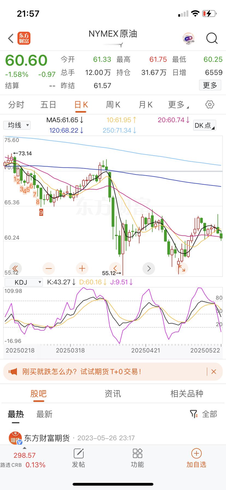The image size is (226, 490).
Task: Show more quote details via 更多 button
Action: pyautogui.click(x=210, y=85)
